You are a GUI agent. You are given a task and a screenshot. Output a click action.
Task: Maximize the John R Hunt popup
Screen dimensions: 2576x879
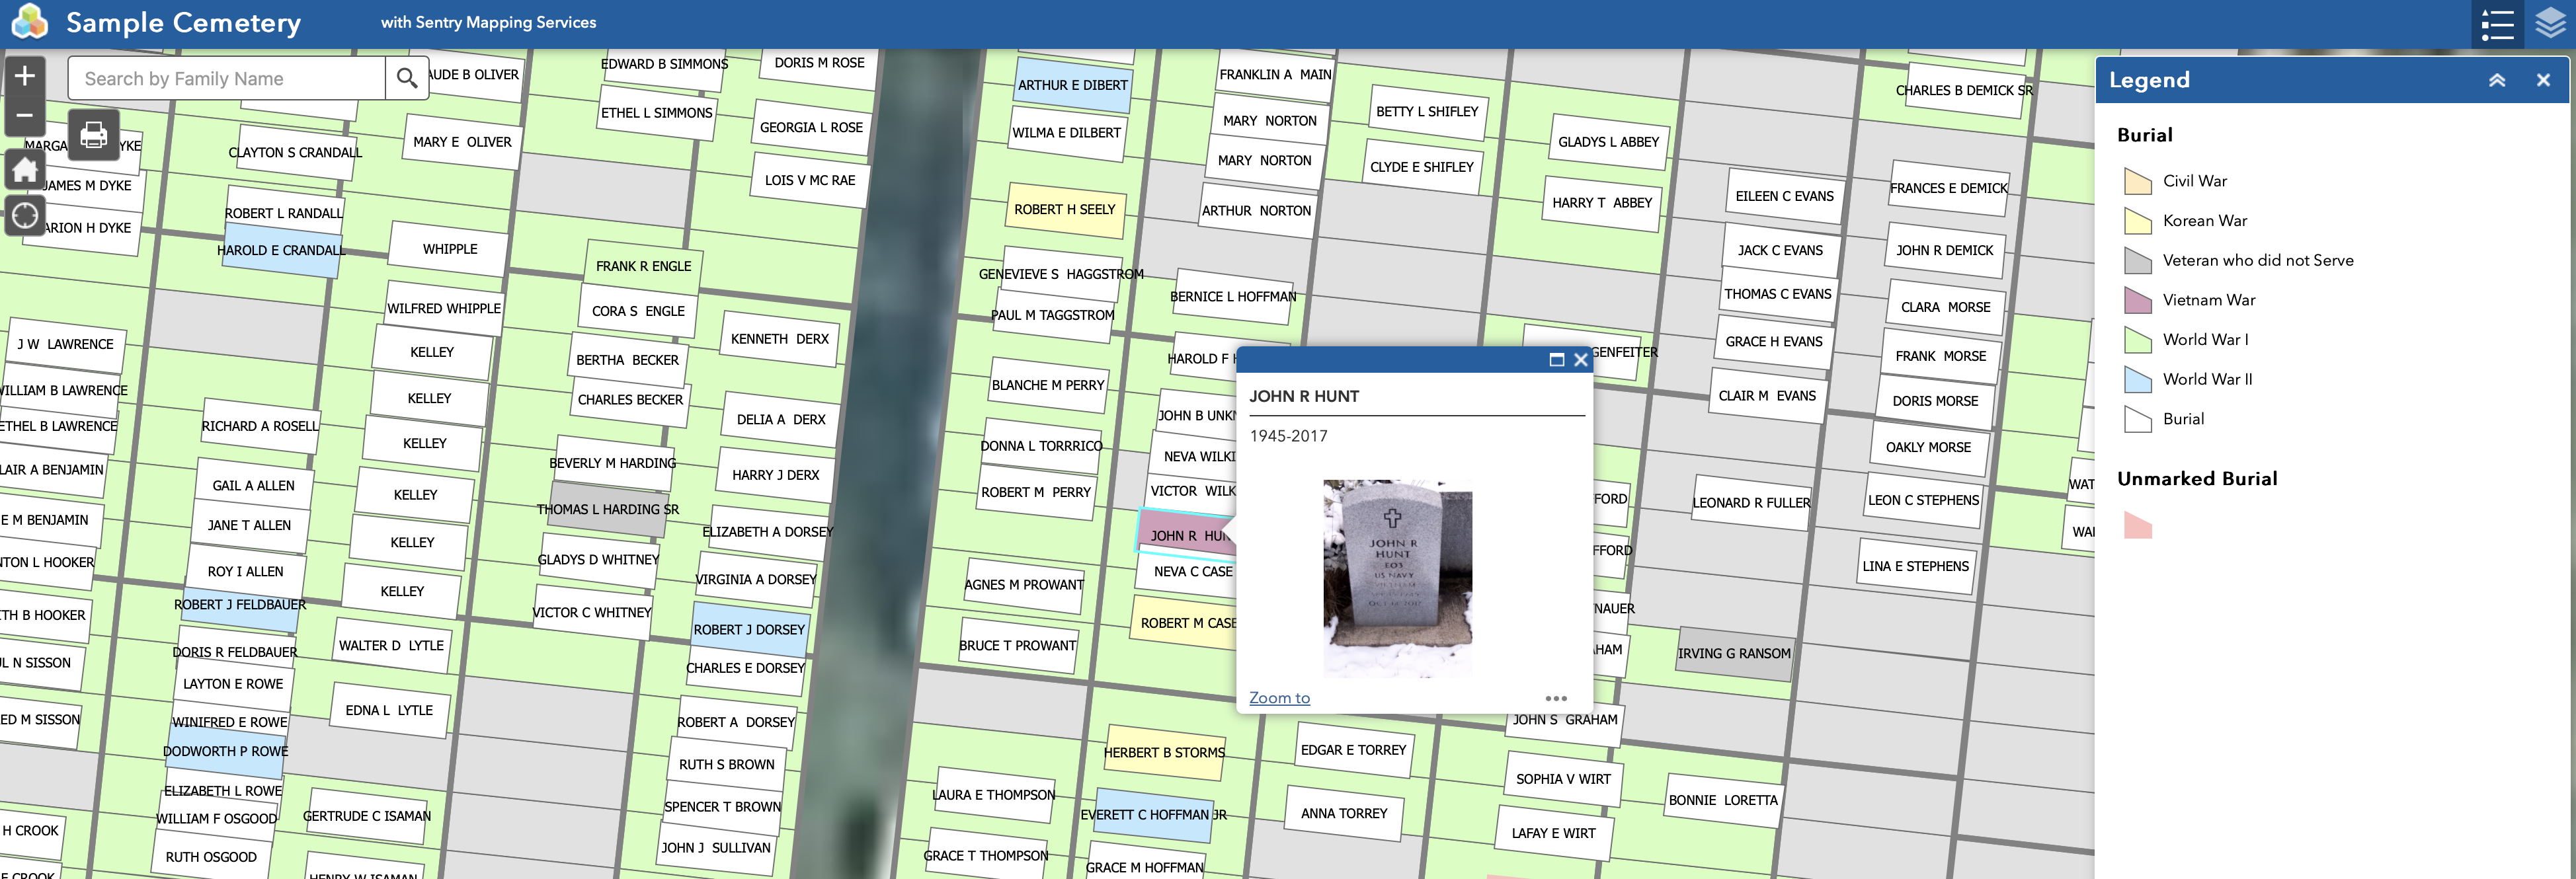tap(1556, 360)
